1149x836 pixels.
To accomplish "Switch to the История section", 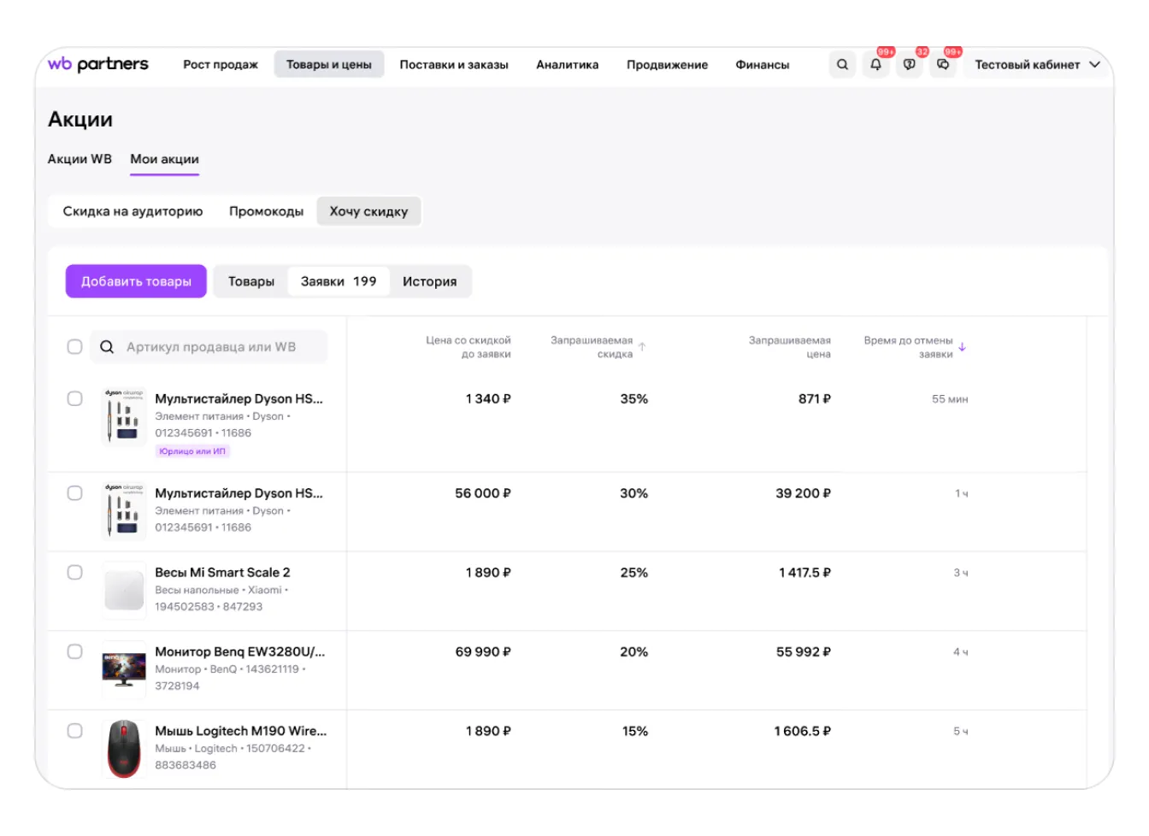I will pos(430,281).
